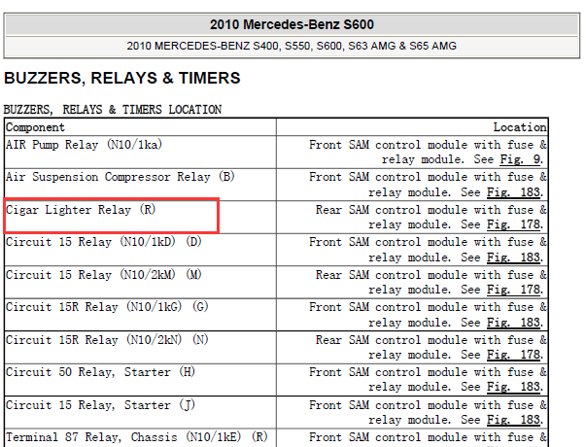Open Fig. 183 link for Circuit 15R Relay (N10/1kG)
The height and width of the screenshot is (447, 586).
pyautogui.click(x=514, y=323)
